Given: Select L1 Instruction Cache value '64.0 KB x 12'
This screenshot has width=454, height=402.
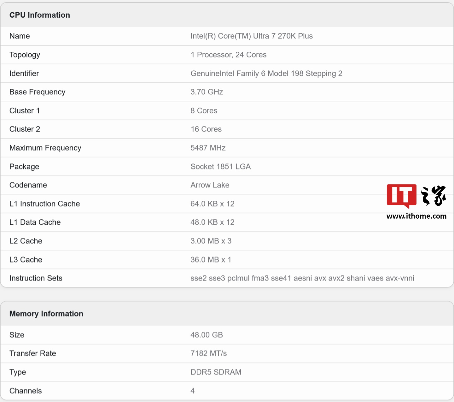Looking at the screenshot, I should (x=212, y=204).
